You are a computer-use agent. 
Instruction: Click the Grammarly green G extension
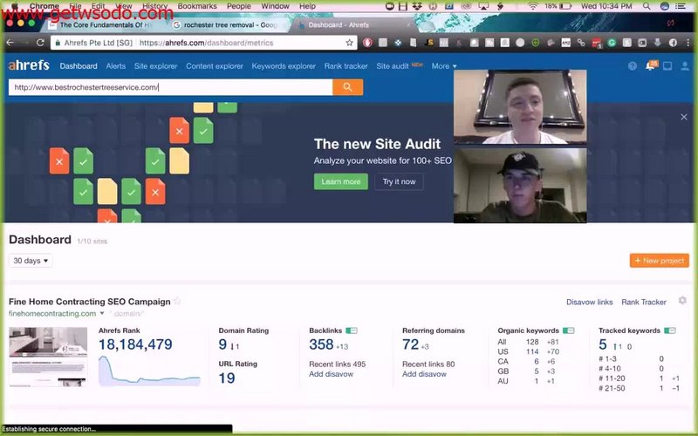pyautogui.click(x=612, y=43)
